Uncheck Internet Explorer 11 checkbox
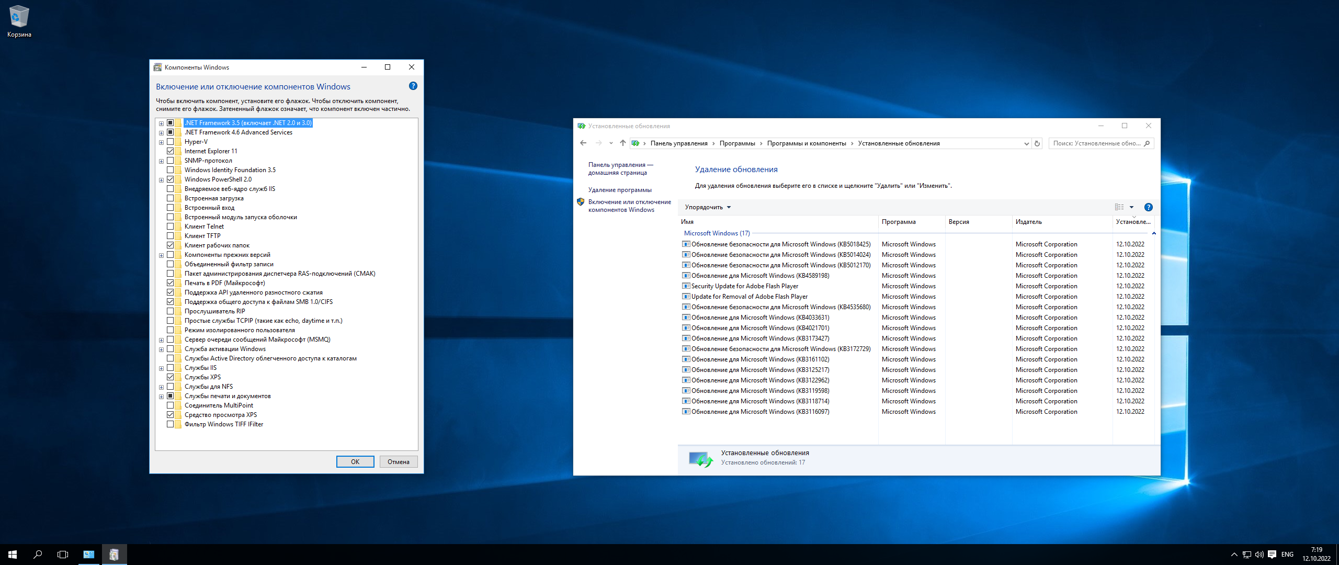The image size is (1339, 565). click(x=171, y=151)
